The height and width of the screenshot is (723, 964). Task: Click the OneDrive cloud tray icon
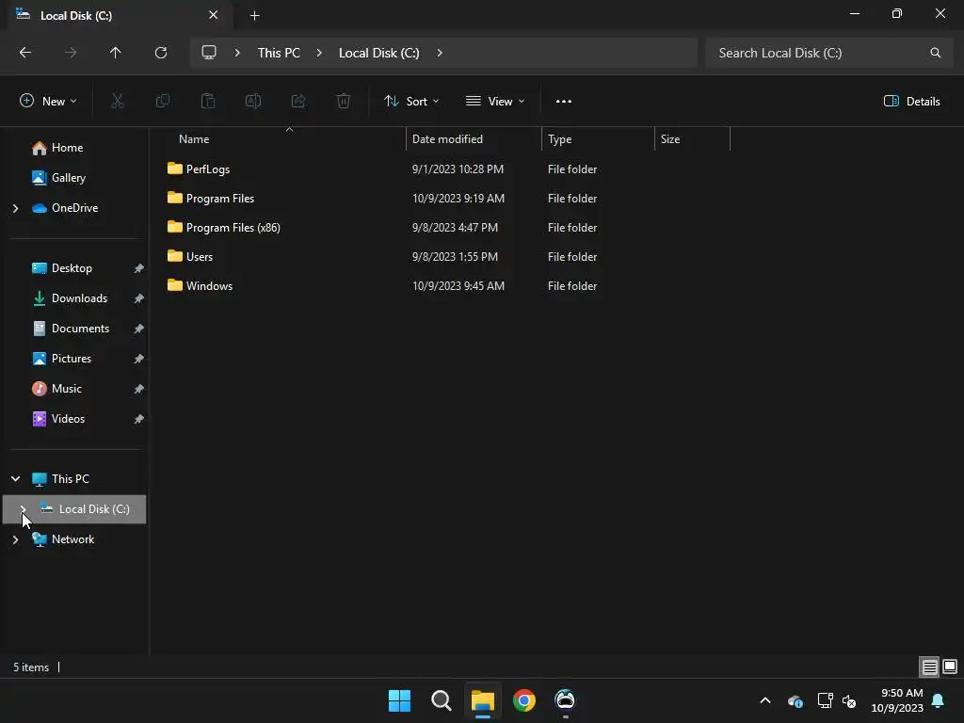click(795, 700)
